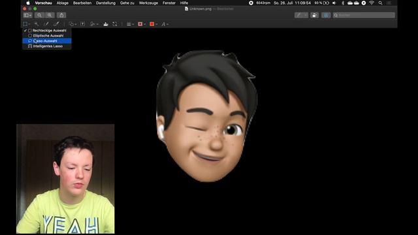Click the Memoji face image on canvas
The image size is (418, 235).
click(206, 116)
